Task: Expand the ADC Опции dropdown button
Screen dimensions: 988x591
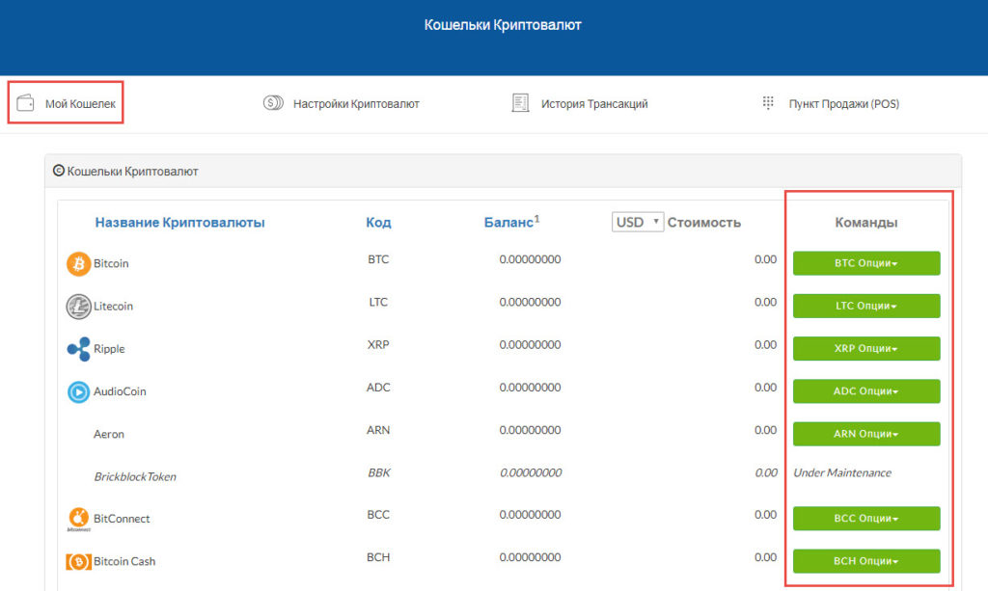Action: (866, 391)
